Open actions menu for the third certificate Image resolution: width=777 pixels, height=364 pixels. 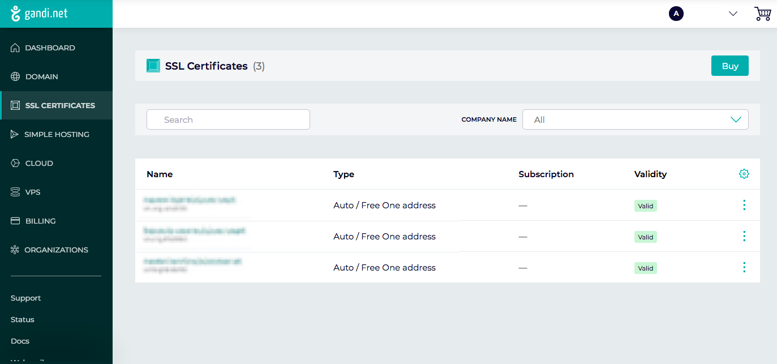(x=744, y=267)
